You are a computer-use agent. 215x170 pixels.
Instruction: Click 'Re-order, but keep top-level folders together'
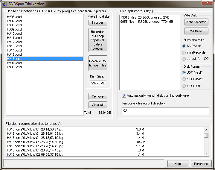(x=98, y=40)
